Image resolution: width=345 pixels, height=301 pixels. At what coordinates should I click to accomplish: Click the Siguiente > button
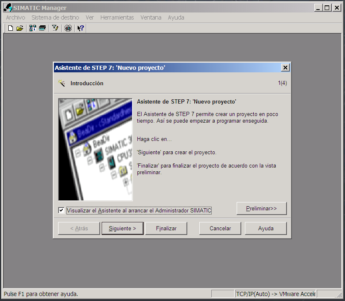[x=122, y=229]
